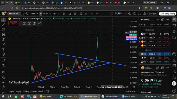Viewport: 177px width, 99px height.
Task: Open the go to date calendar
Action: coord(48,92)
